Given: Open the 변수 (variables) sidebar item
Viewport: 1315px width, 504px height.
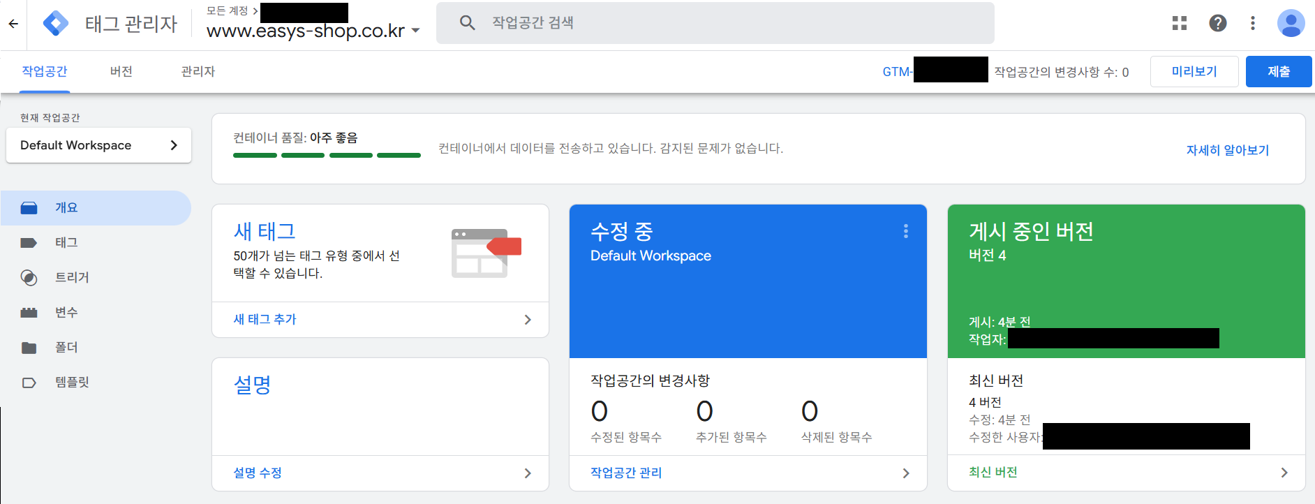Looking at the screenshot, I should (66, 313).
